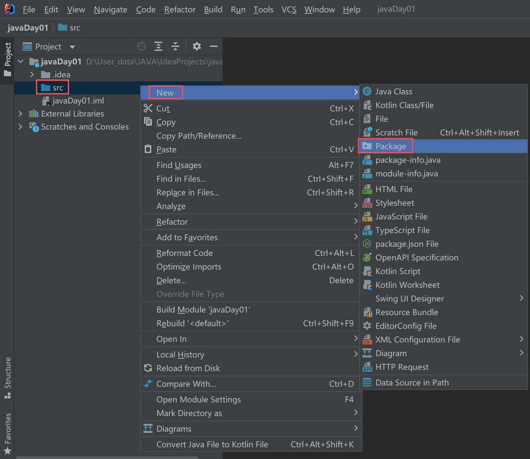Collapse the javaDay01 project tree node
The height and width of the screenshot is (459, 530).
tap(21, 62)
